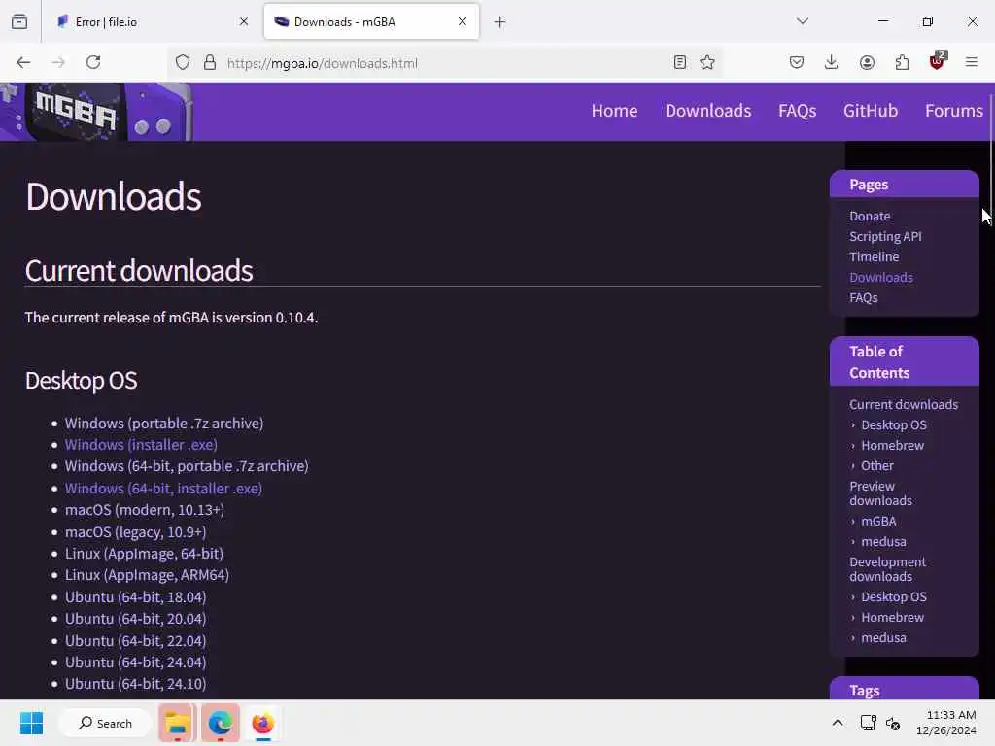Toggle reader view icon
The image size is (995, 746).
point(679,62)
